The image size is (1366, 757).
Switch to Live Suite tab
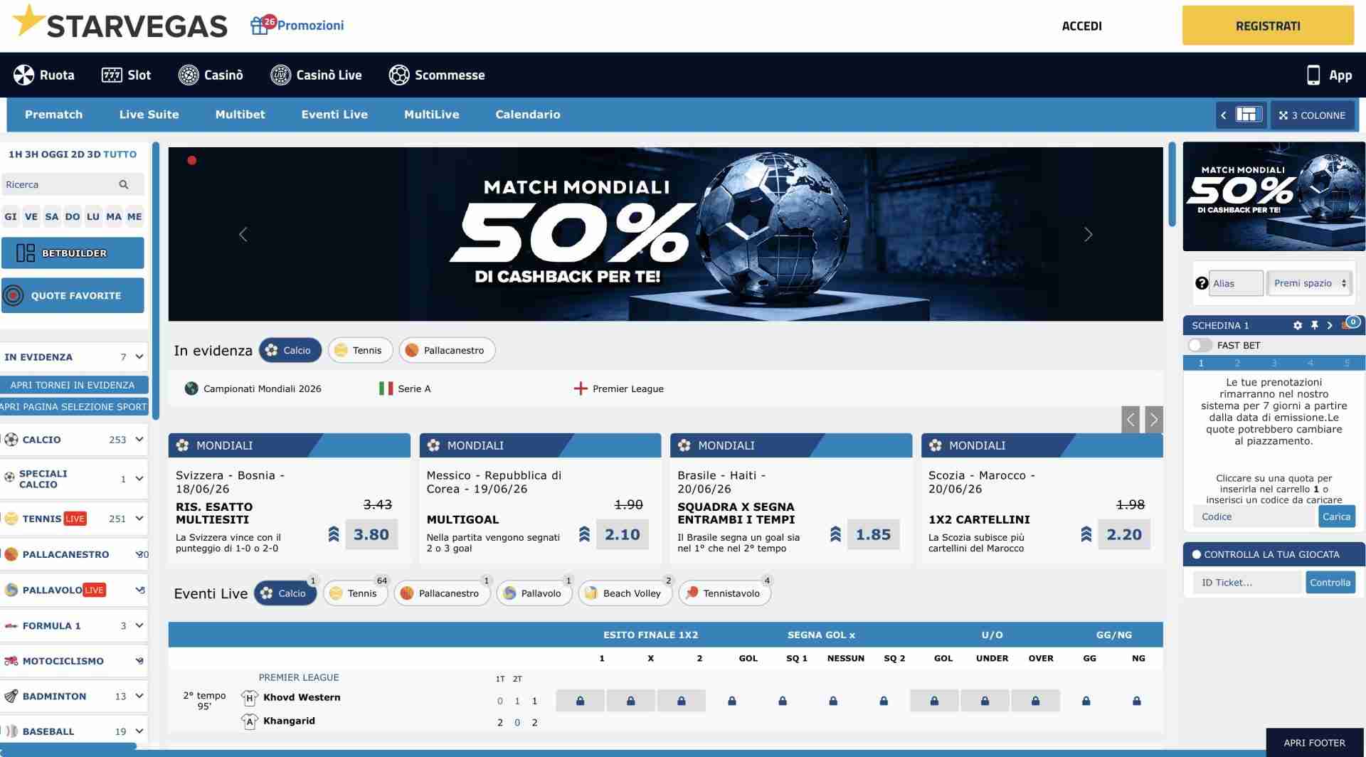pos(149,115)
